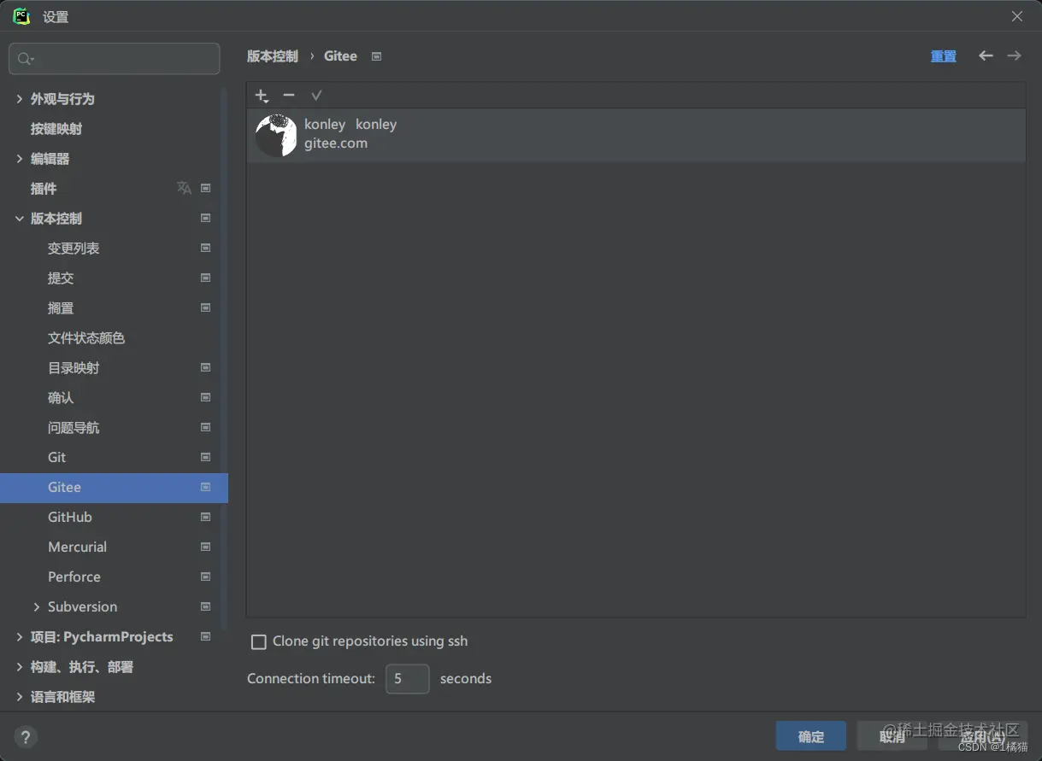Expand 外观与行为 section
Viewport: 1042px width, 761px height.
[20, 99]
